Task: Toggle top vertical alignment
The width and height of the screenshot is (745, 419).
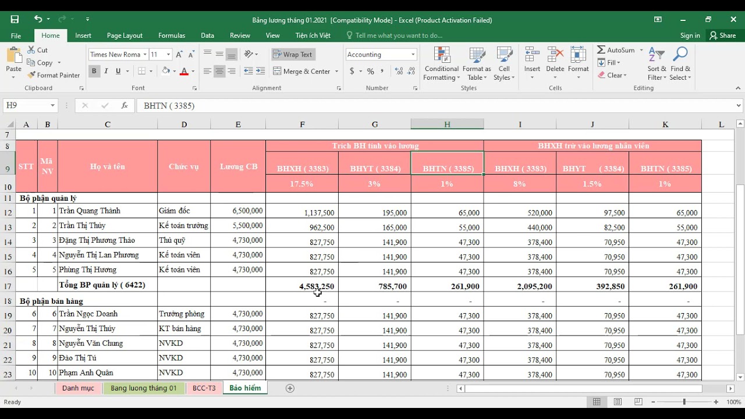Action: click(207, 54)
